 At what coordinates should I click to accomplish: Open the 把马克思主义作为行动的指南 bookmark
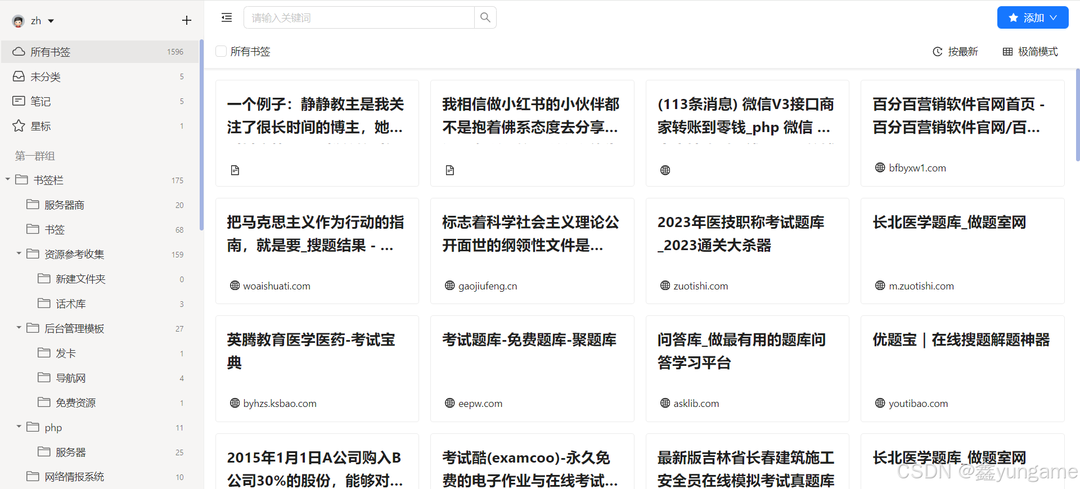[317, 251]
